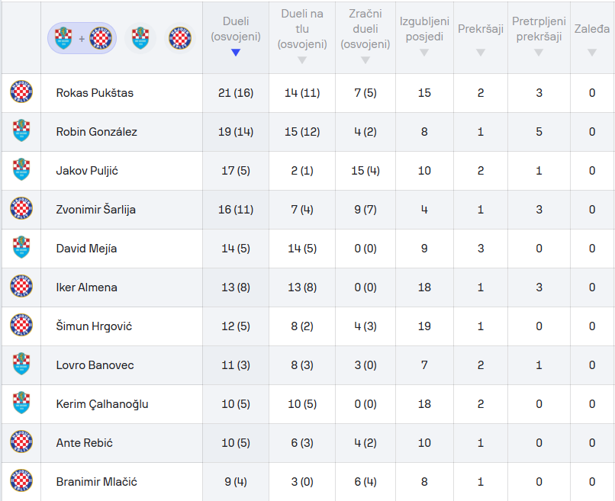Click the sort arrow under Prekršaji

[x=481, y=53]
